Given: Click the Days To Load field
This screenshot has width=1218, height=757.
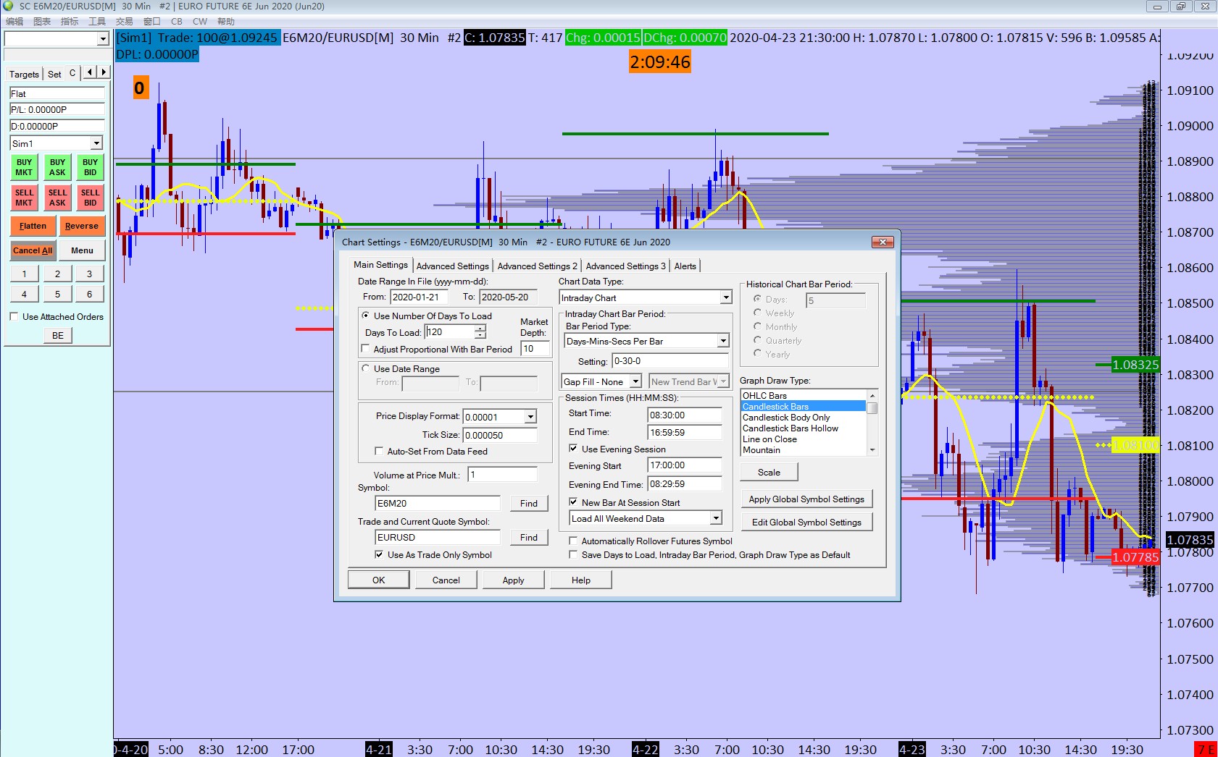Looking at the screenshot, I should (x=449, y=331).
